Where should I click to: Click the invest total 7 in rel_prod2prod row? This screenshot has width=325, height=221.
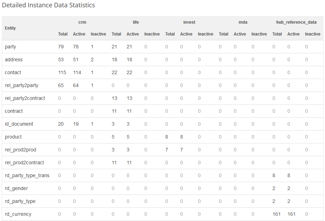(x=167, y=150)
